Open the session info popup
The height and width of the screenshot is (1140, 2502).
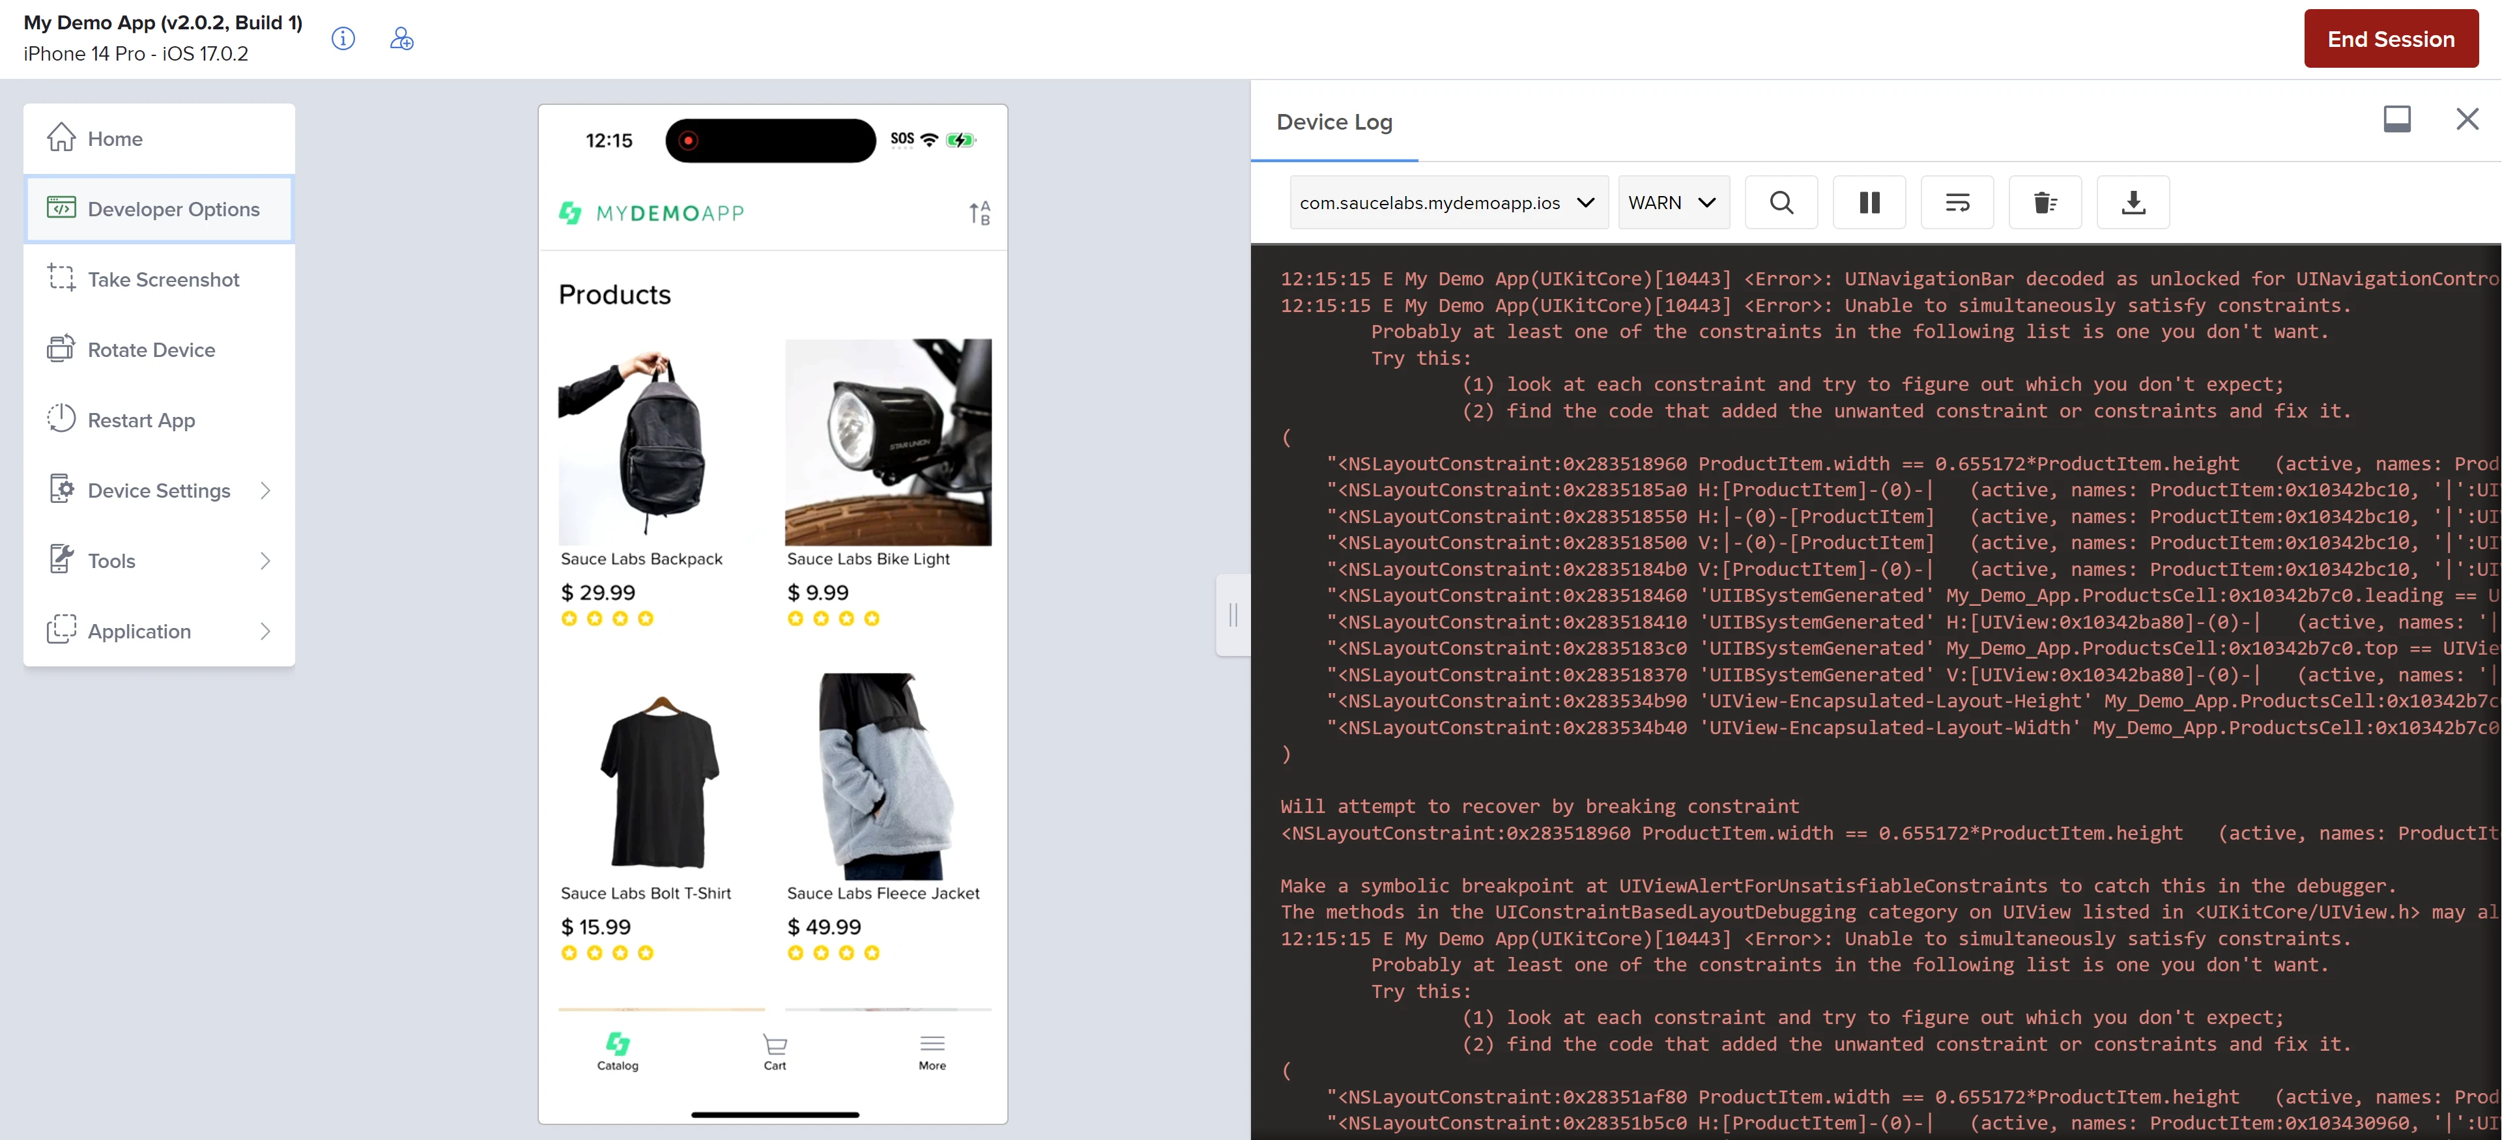[343, 39]
